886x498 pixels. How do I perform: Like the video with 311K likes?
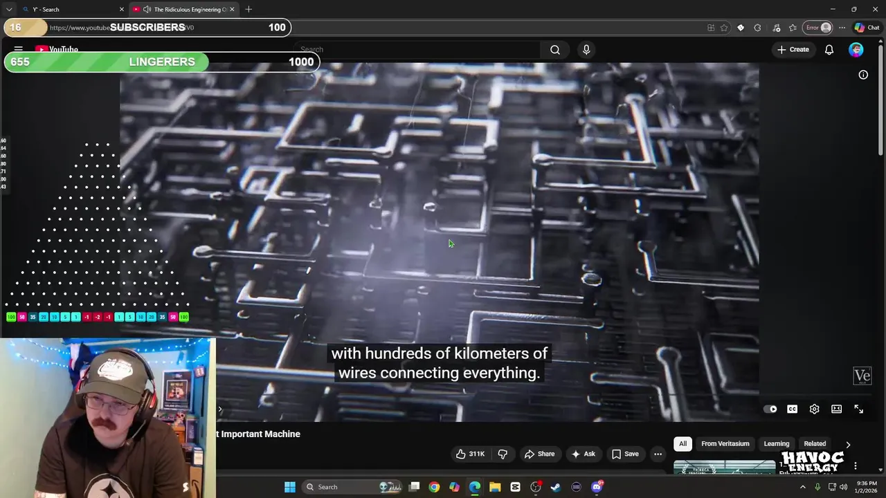pyautogui.click(x=470, y=454)
